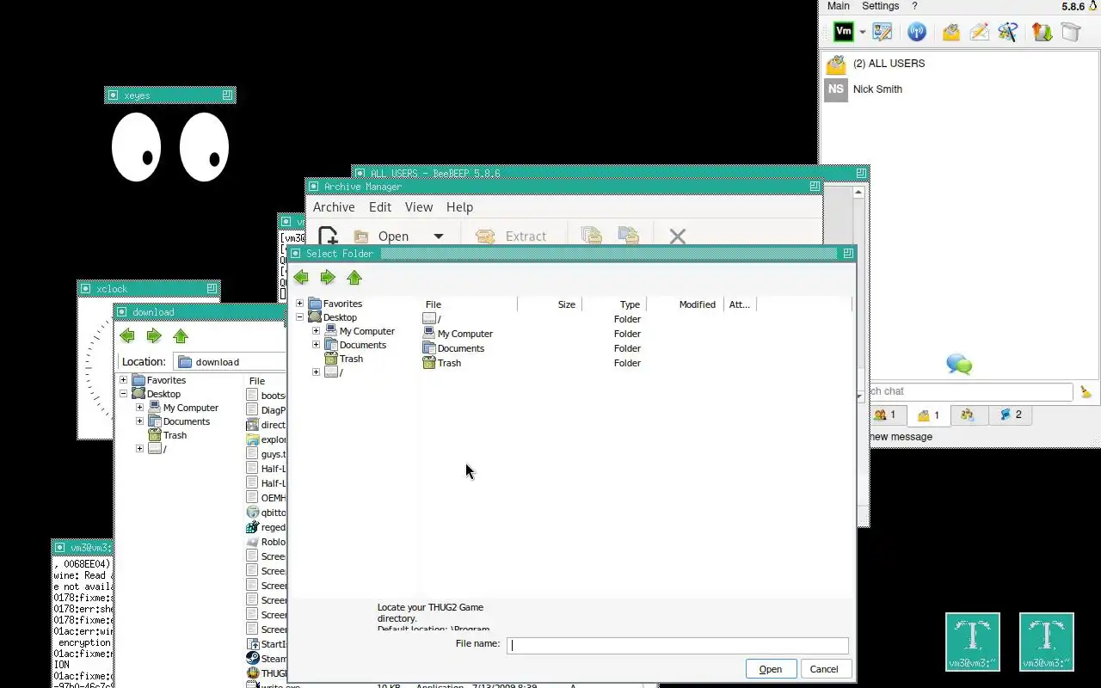Expand Favorites in download window tree
Screen dimensions: 1101x688
point(123,380)
